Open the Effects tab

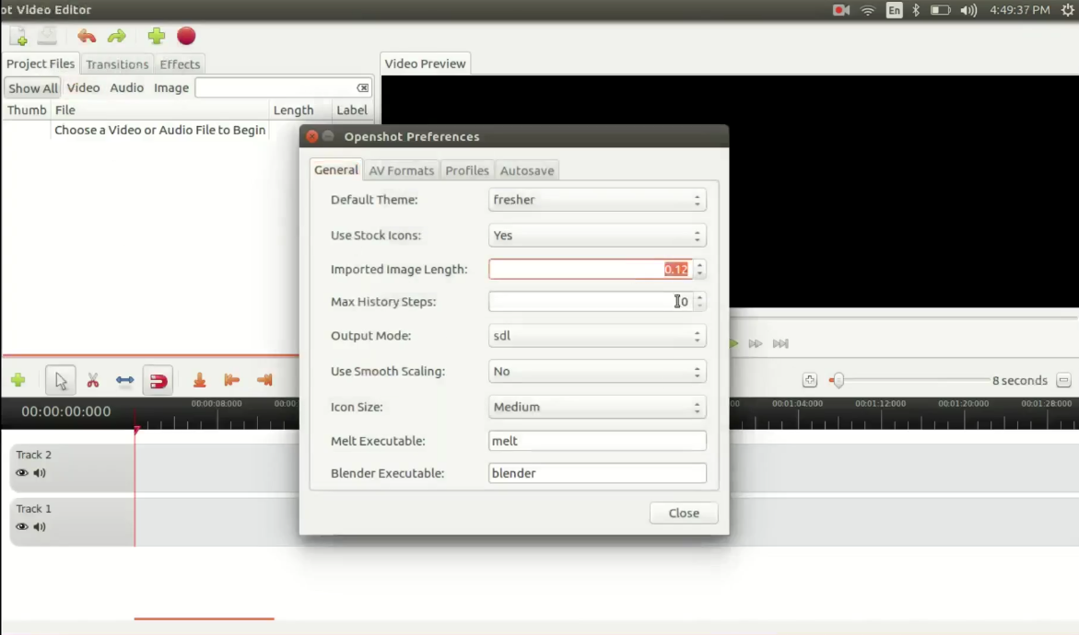click(x=180, y=63)
